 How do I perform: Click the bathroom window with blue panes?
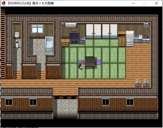(37, 29)
